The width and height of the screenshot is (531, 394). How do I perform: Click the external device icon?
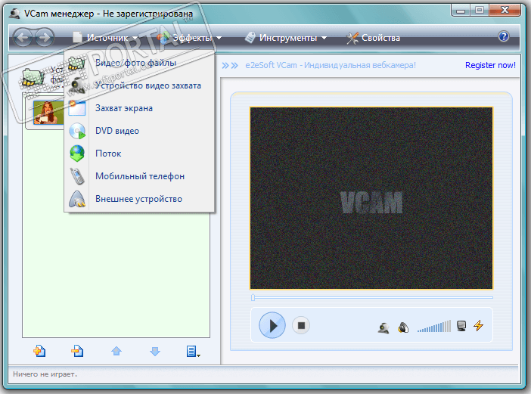click(77, 199)
